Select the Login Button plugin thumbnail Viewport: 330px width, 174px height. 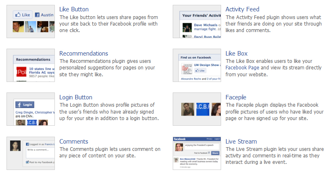point(30,109)
